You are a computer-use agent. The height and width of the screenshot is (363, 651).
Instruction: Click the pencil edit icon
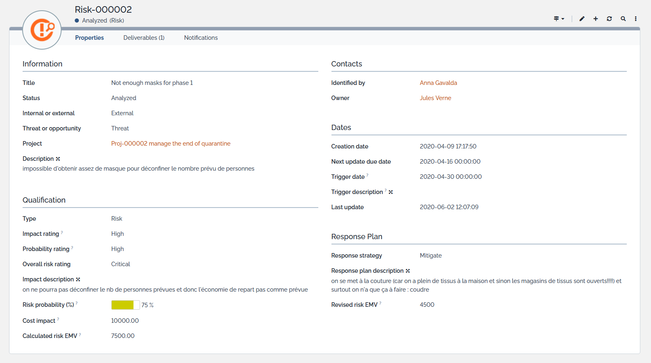(x=582, y=19)
